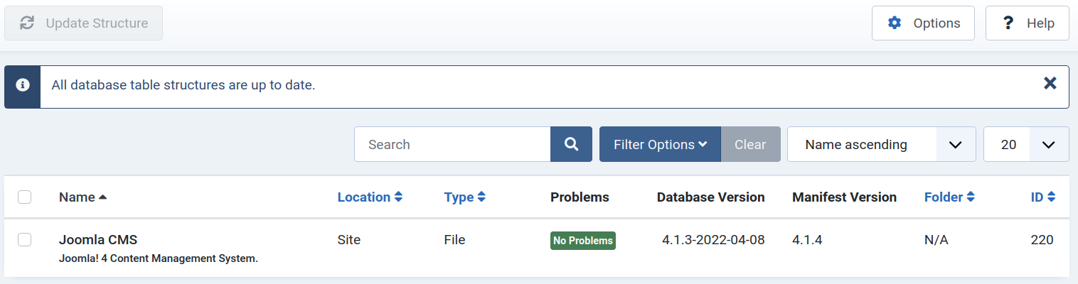
Task: Click the info icon in alert
Action: 23,85
